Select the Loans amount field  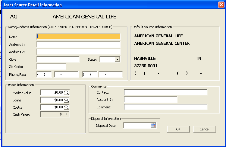(x=52, y=100)
